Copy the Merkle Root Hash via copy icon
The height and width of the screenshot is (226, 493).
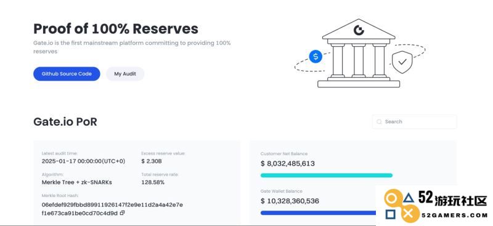122,213
